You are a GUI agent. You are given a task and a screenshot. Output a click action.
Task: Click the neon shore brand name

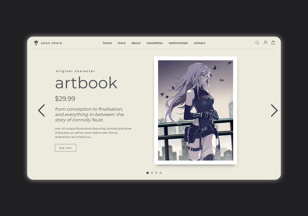(51, 43)
